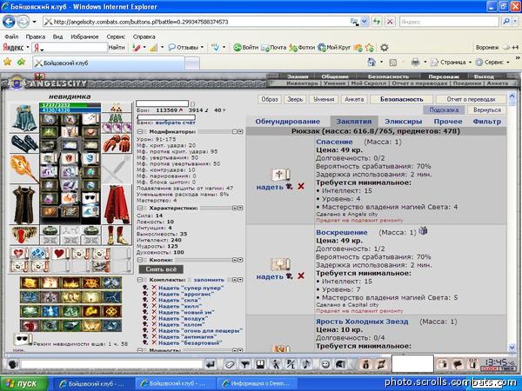Viewport: 522px width, 391px height.
Task: Click the inventory scroll-down arrow
Action: [x=512, y=348]
